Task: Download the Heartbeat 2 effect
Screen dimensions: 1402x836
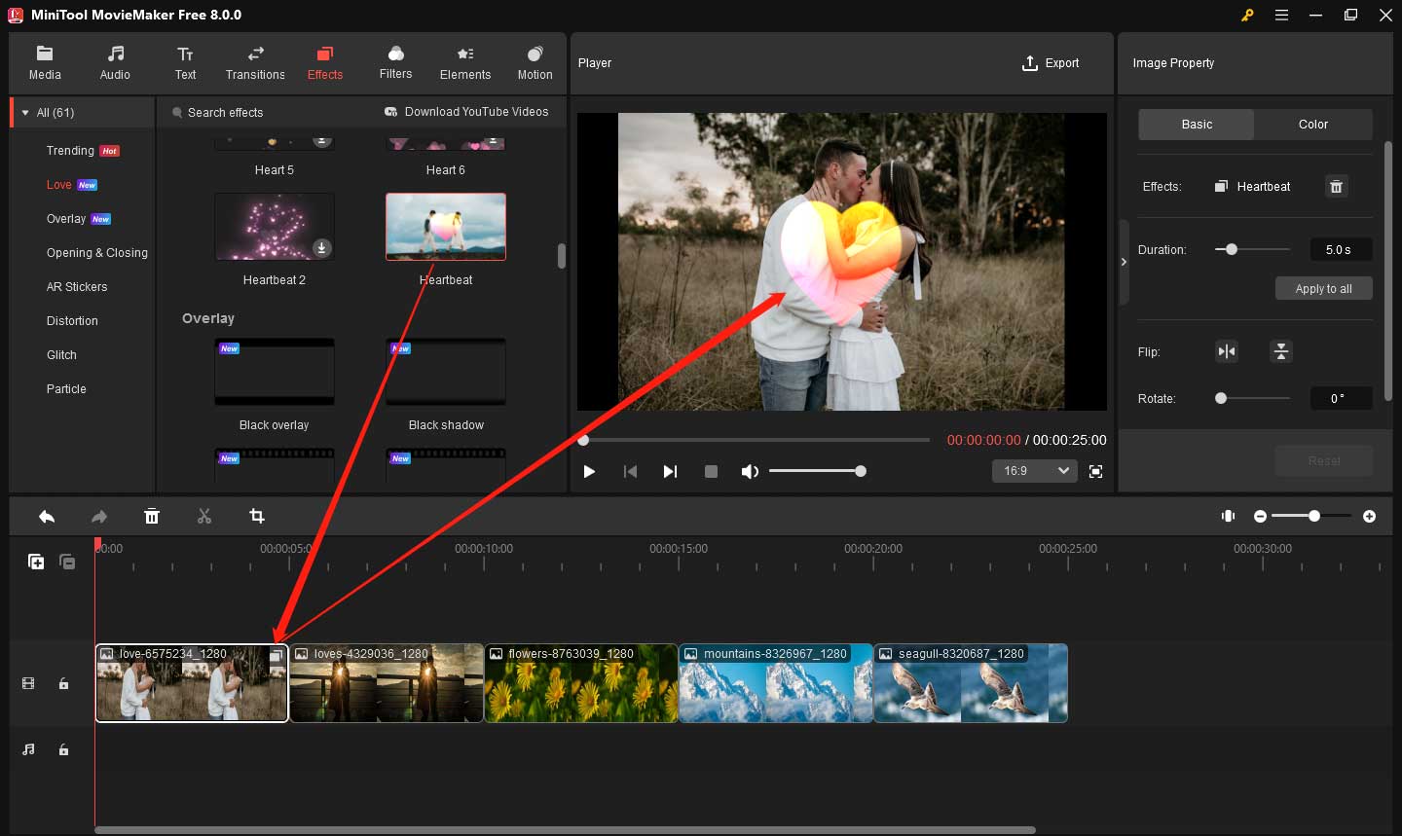Action: point(322,248)
